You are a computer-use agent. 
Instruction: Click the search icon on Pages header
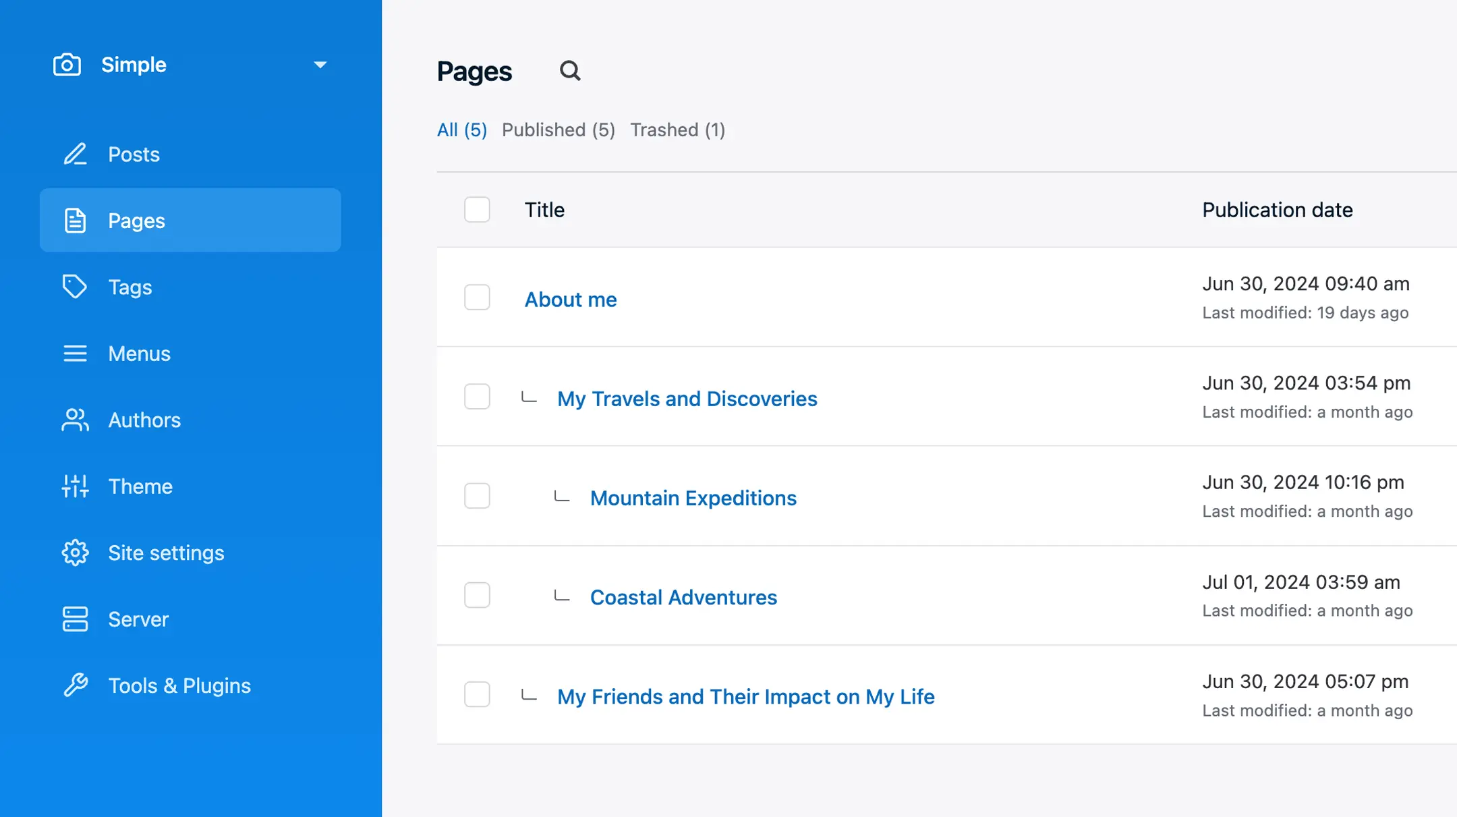coord(569,70)
